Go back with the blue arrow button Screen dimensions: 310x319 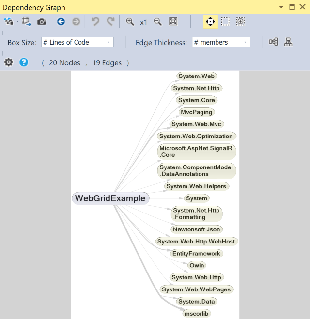[61, 22]
